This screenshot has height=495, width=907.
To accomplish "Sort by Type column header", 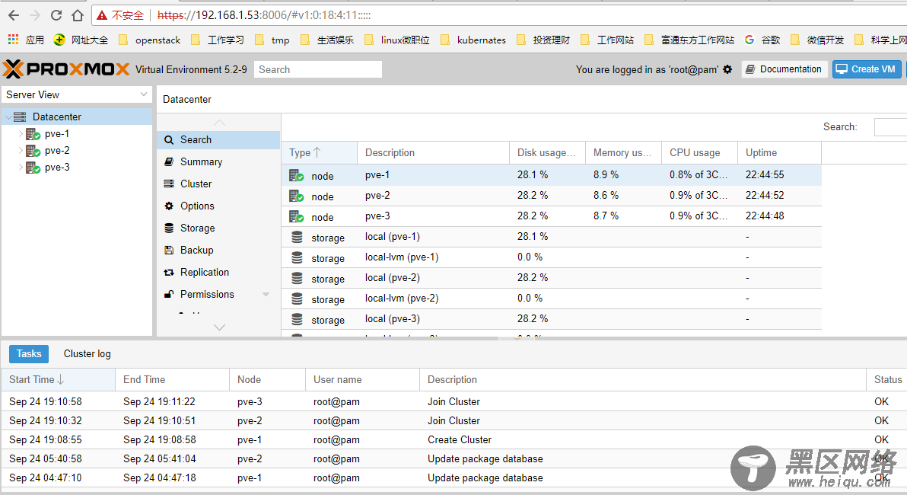I will [320, 153].
